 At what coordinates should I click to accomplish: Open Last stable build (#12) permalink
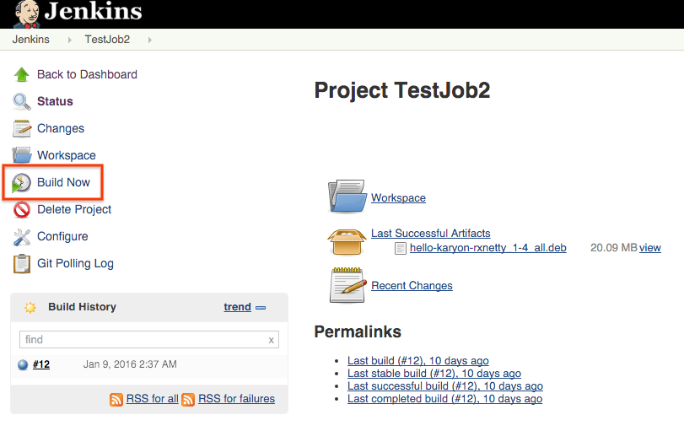point(434,374)
